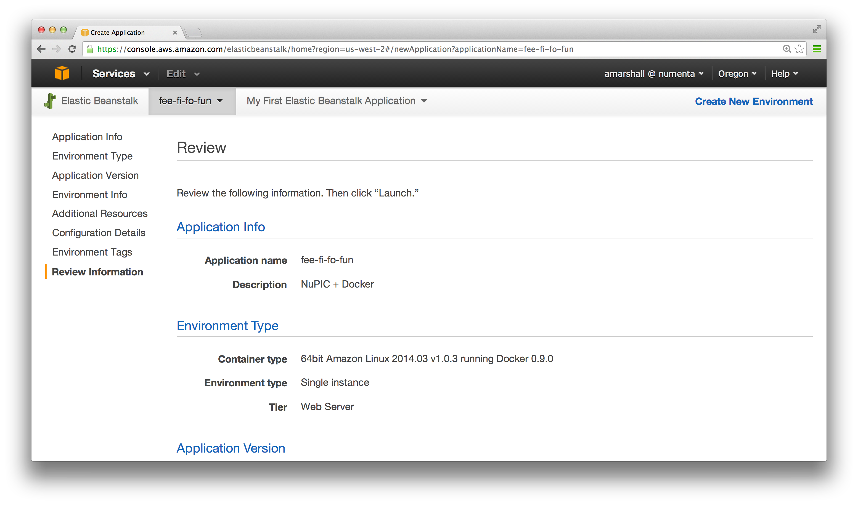Click the Elastic Beanstalk green logo icon
This screenshot has height=505, width=858.
coord(51,101)
